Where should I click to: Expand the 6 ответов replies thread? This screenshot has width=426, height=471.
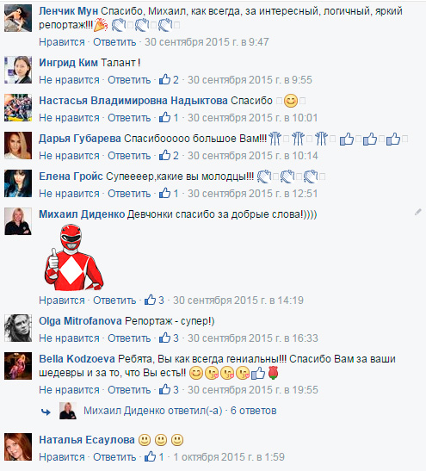[253, 411]
